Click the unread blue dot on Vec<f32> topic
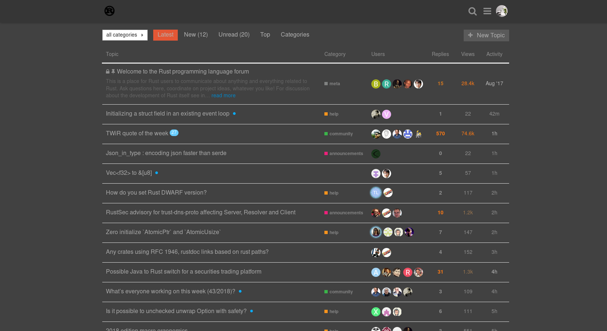Image resolution: width=607 pixels, height=331 pixels. 157,173
